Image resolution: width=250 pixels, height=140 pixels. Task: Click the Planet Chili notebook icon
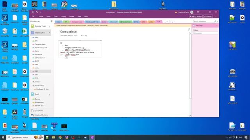tap(32, 33)
